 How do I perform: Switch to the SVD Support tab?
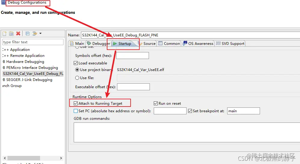(x=230, y=44)
